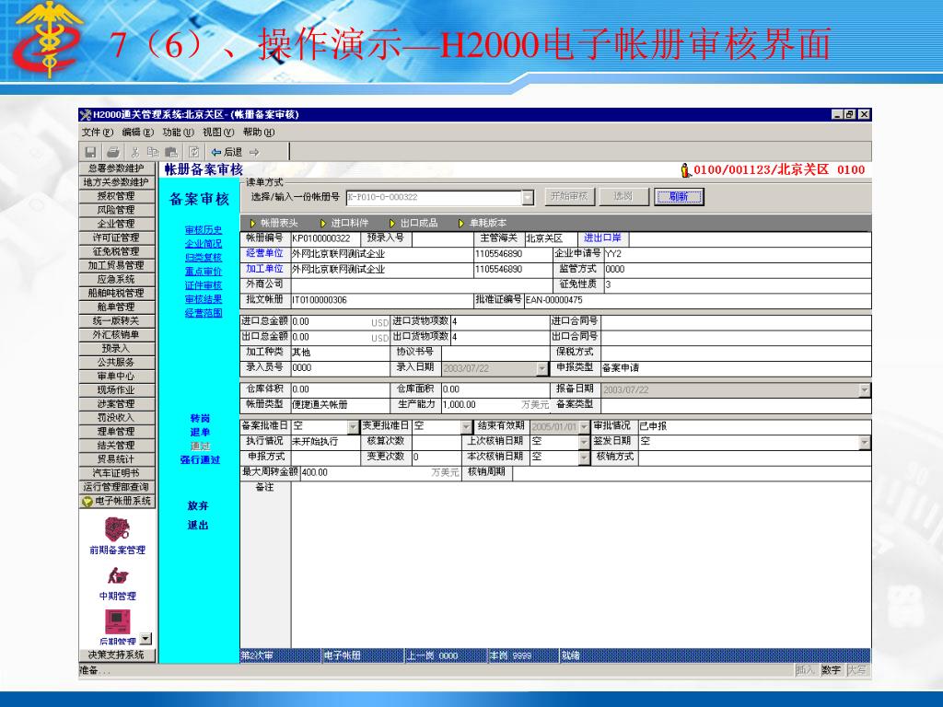Switch to the 出口成品 tab
Viewport: 943px width, 707px height.
pyautogui.click(x=413, y=223)
